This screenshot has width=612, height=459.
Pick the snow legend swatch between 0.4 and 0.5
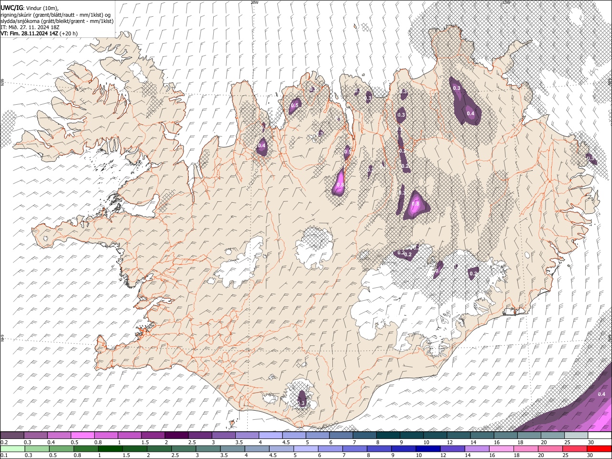[59, 436]
